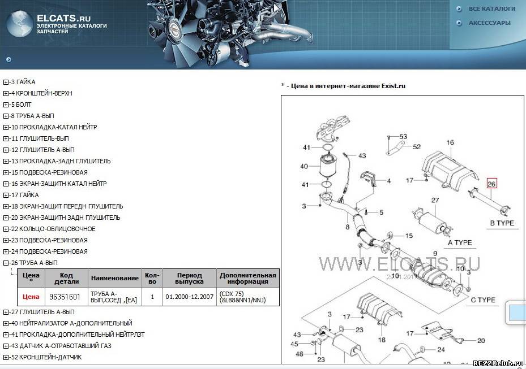The width and height of the screenshot is (526, 369).
Task: Click the 01.2000-12.2007 production period cell
Action: coord(190,297)
